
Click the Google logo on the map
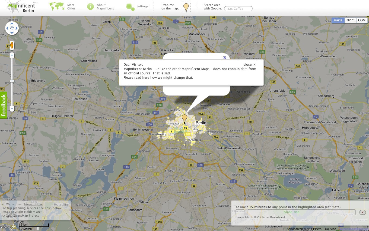point(9,227)
